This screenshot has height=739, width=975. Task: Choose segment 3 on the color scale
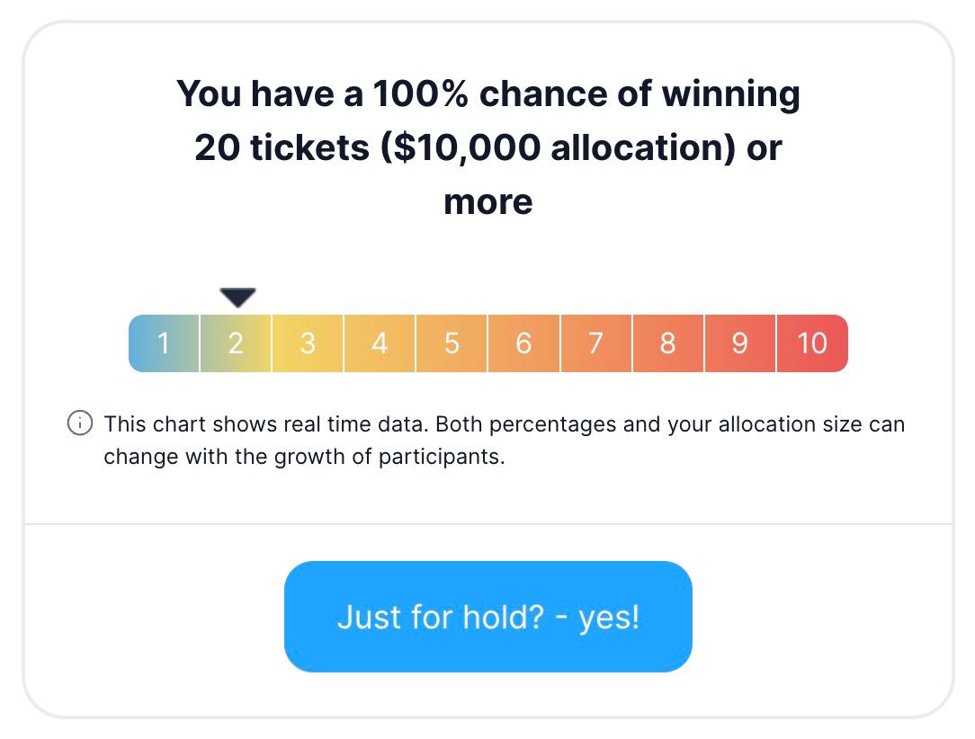point(308,343)
